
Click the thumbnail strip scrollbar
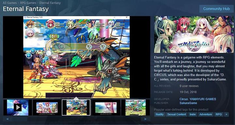click(x=76, y=119)
